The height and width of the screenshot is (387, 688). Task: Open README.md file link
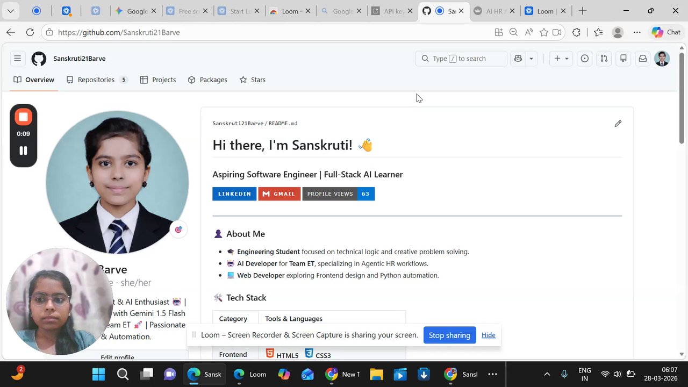tap(283, 123)
